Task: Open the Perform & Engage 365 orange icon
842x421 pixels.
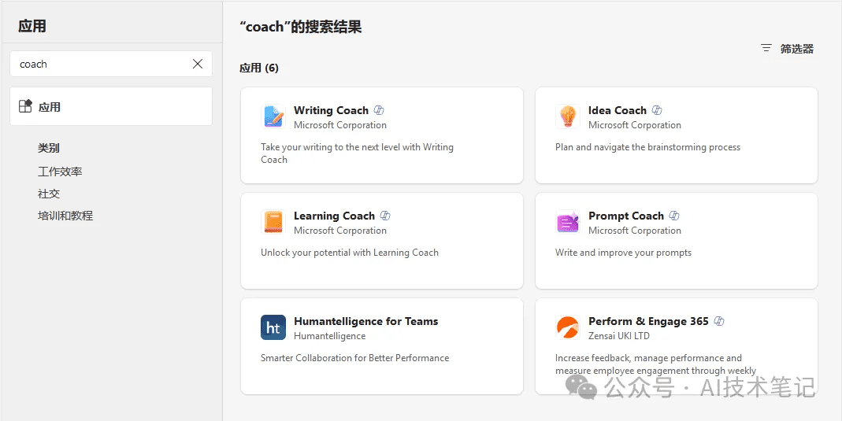Action: point(568,327)
